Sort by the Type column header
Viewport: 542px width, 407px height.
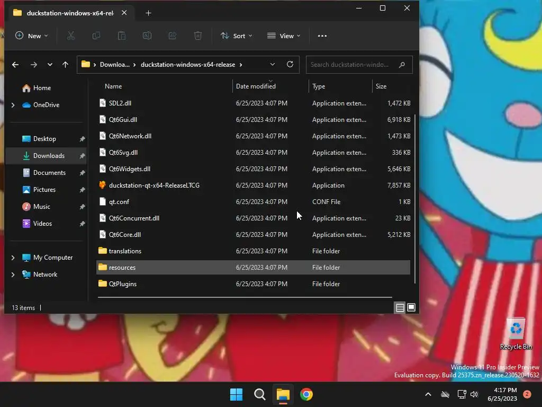click(x=319, y=86)
